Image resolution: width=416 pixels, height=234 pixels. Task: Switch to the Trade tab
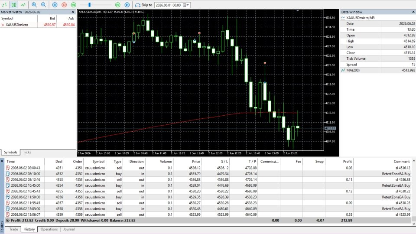pyautogui.click(x=13, y=229)
